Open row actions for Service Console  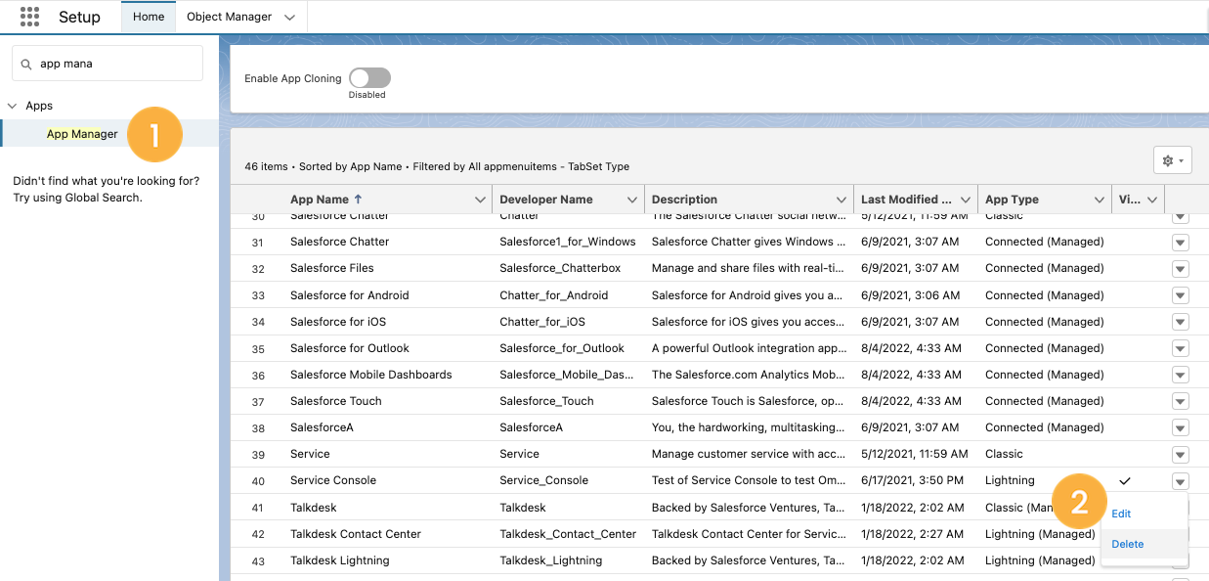tap(1181, 481)
